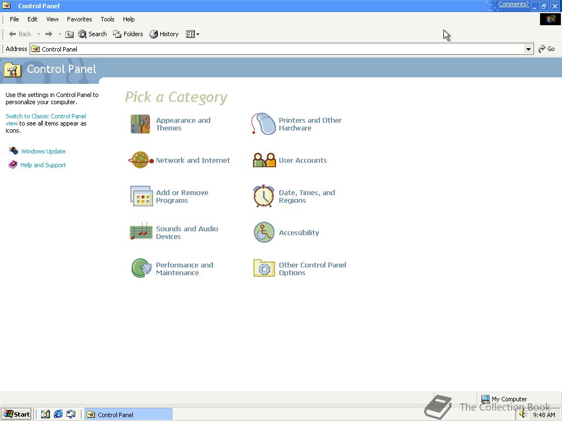Open the Help menu

coord(128,19)
